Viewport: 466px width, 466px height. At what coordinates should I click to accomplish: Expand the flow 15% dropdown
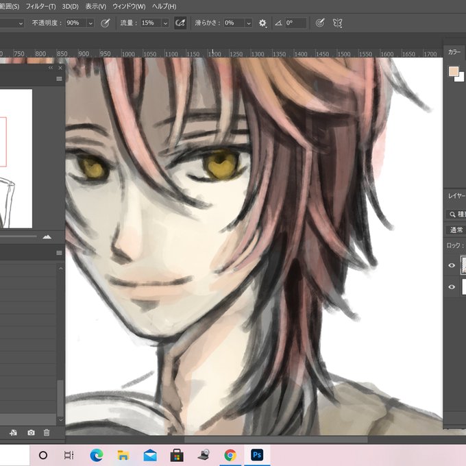tap(166, 23)
